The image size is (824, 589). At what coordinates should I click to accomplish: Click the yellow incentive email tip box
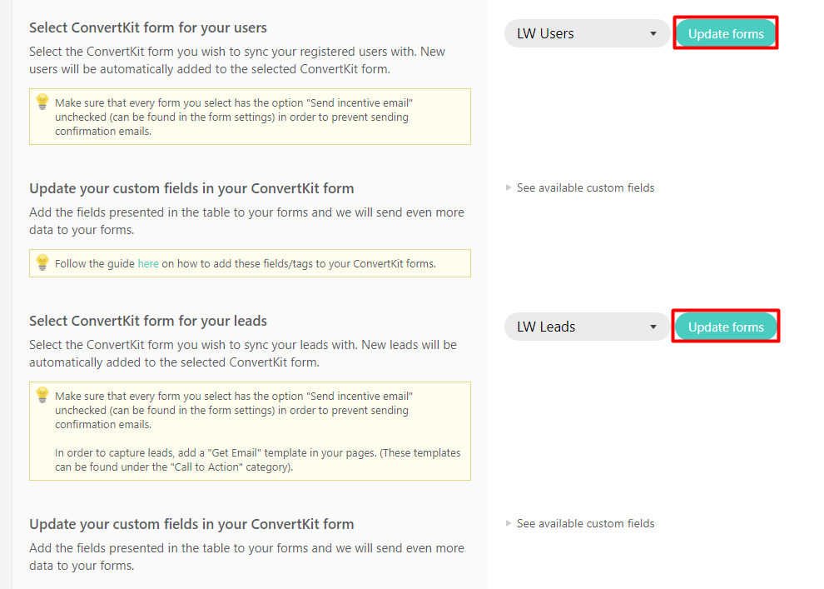click(x=250, y=116)
